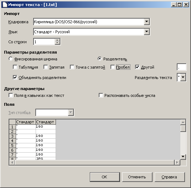The image size is (191, 188).
Task: Open the Кодировка encoding dropdown
Action: 147,22
